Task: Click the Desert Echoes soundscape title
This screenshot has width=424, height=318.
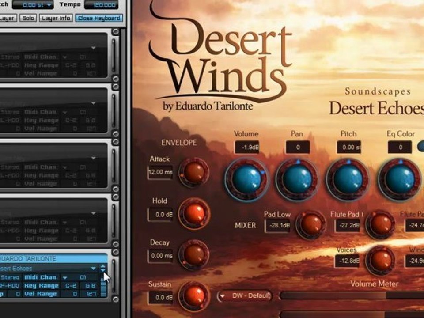Action: click(x=376, y=108)
